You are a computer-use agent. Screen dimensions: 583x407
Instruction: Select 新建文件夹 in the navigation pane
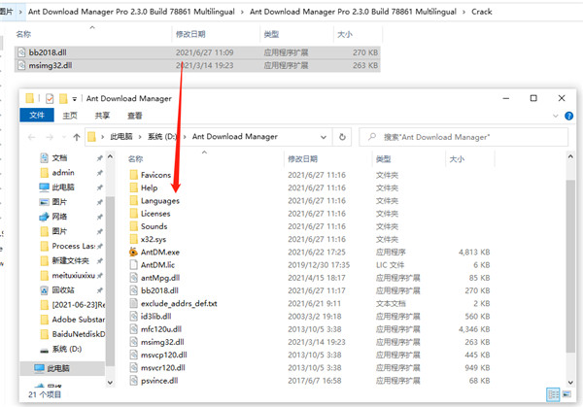(x=70, y=261)
